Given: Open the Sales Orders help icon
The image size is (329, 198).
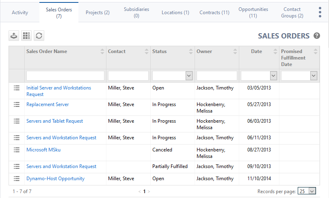Looking at the screenshot, I should click(x=317, y=36).
